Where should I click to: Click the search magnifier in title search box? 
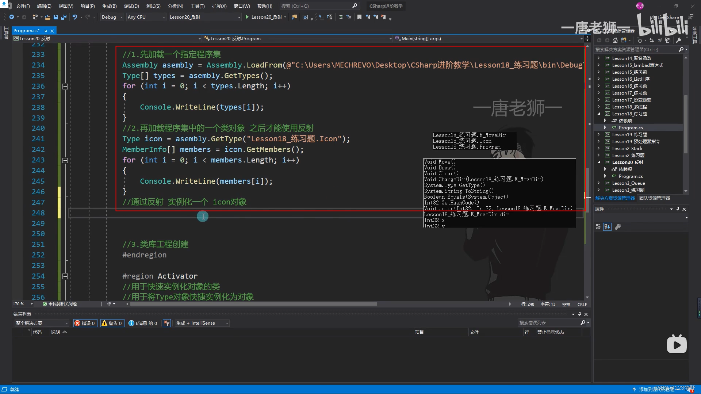click(355, 6)
